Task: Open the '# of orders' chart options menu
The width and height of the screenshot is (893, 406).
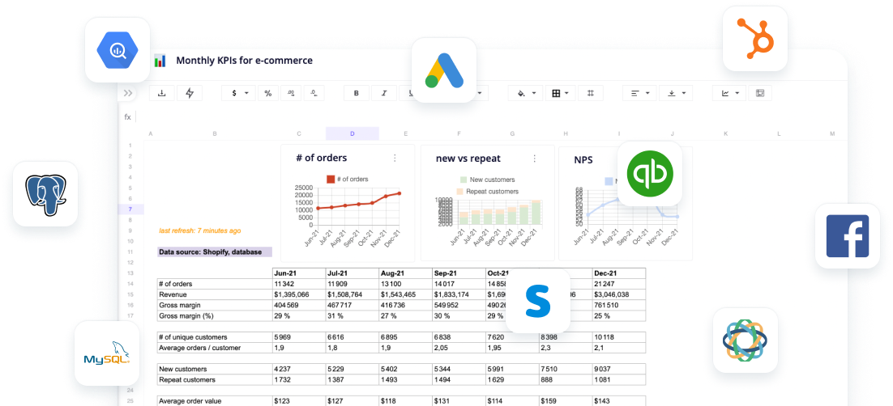Action: tap(395, 158)
